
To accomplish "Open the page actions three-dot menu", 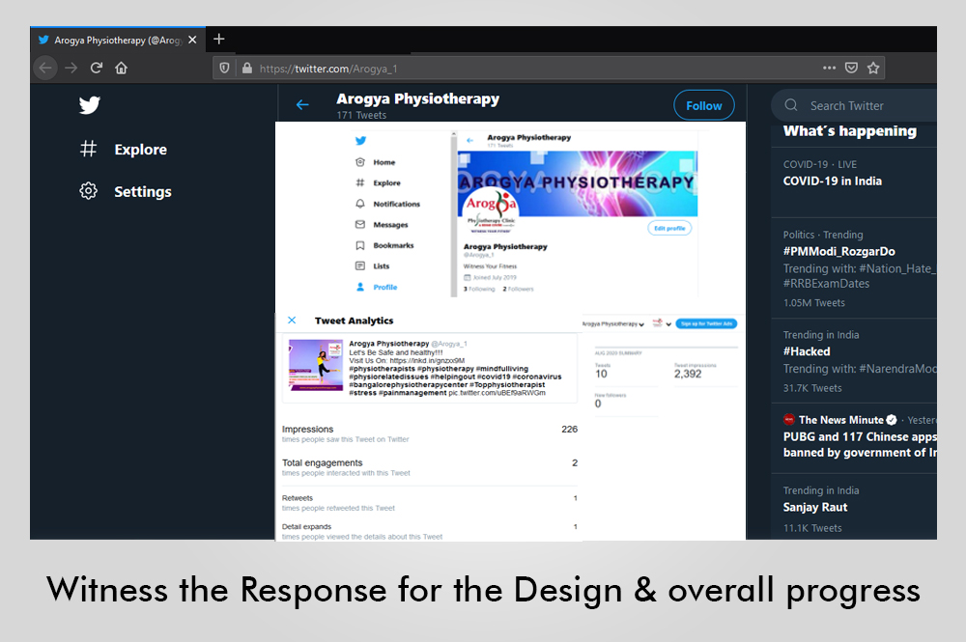I will point(829,68).
